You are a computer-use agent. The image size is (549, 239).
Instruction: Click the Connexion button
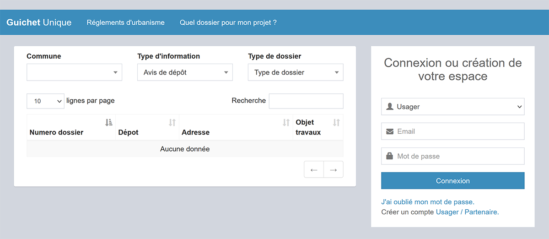point(453,181)
